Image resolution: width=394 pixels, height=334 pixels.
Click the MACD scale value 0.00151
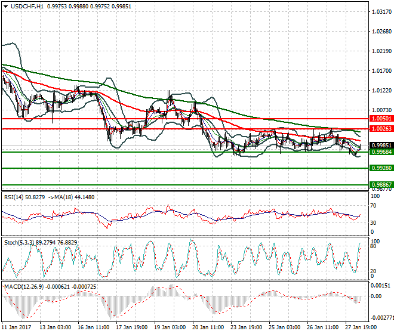tap(381, 286)
